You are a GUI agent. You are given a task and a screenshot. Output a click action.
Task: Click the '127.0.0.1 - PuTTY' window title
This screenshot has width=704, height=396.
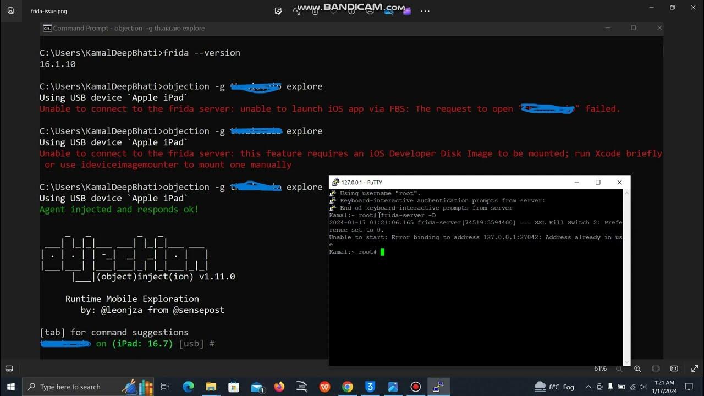[x=361, y=182]
